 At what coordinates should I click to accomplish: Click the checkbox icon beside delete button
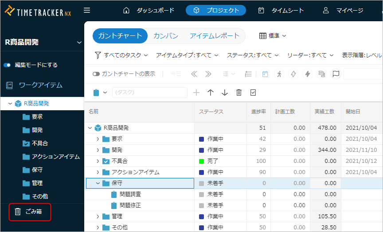(x=253, y=93)
